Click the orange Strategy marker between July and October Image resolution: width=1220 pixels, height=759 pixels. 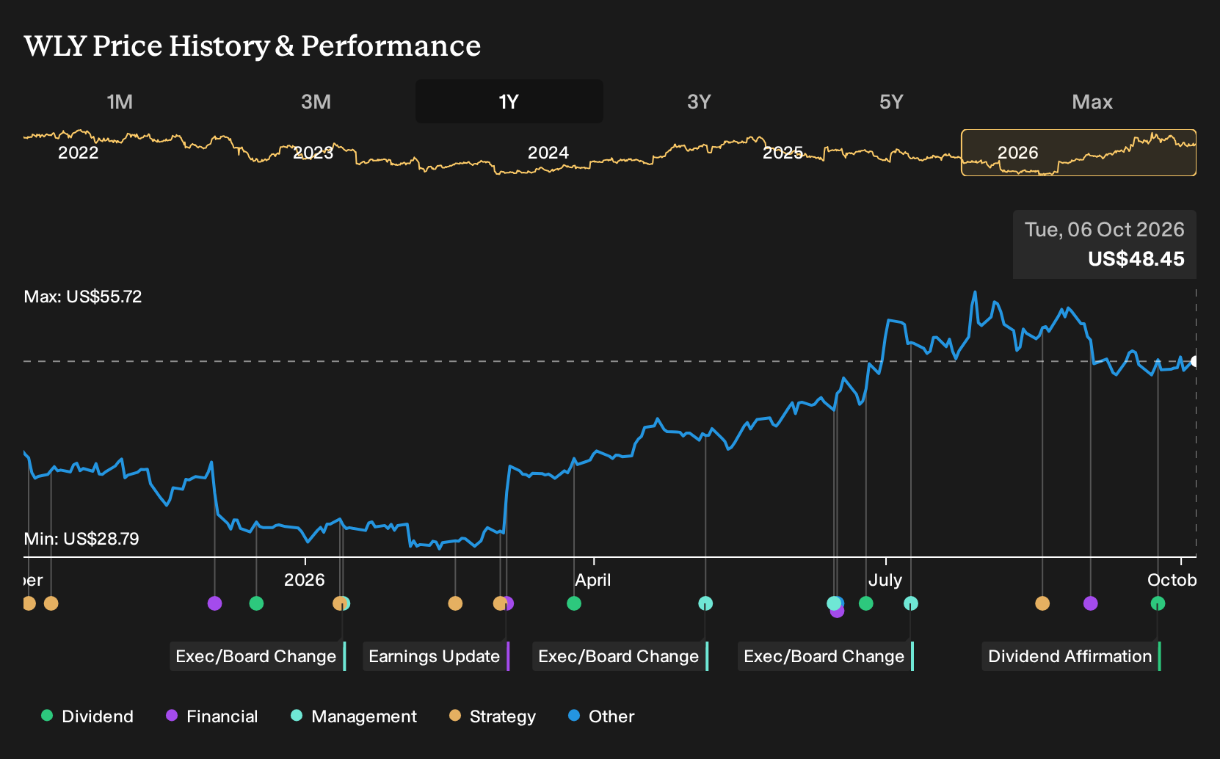click(1042, 603)
